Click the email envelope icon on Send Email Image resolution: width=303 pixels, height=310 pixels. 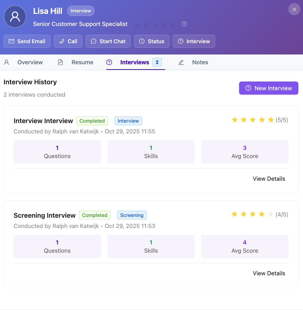[x=11, y=41]
